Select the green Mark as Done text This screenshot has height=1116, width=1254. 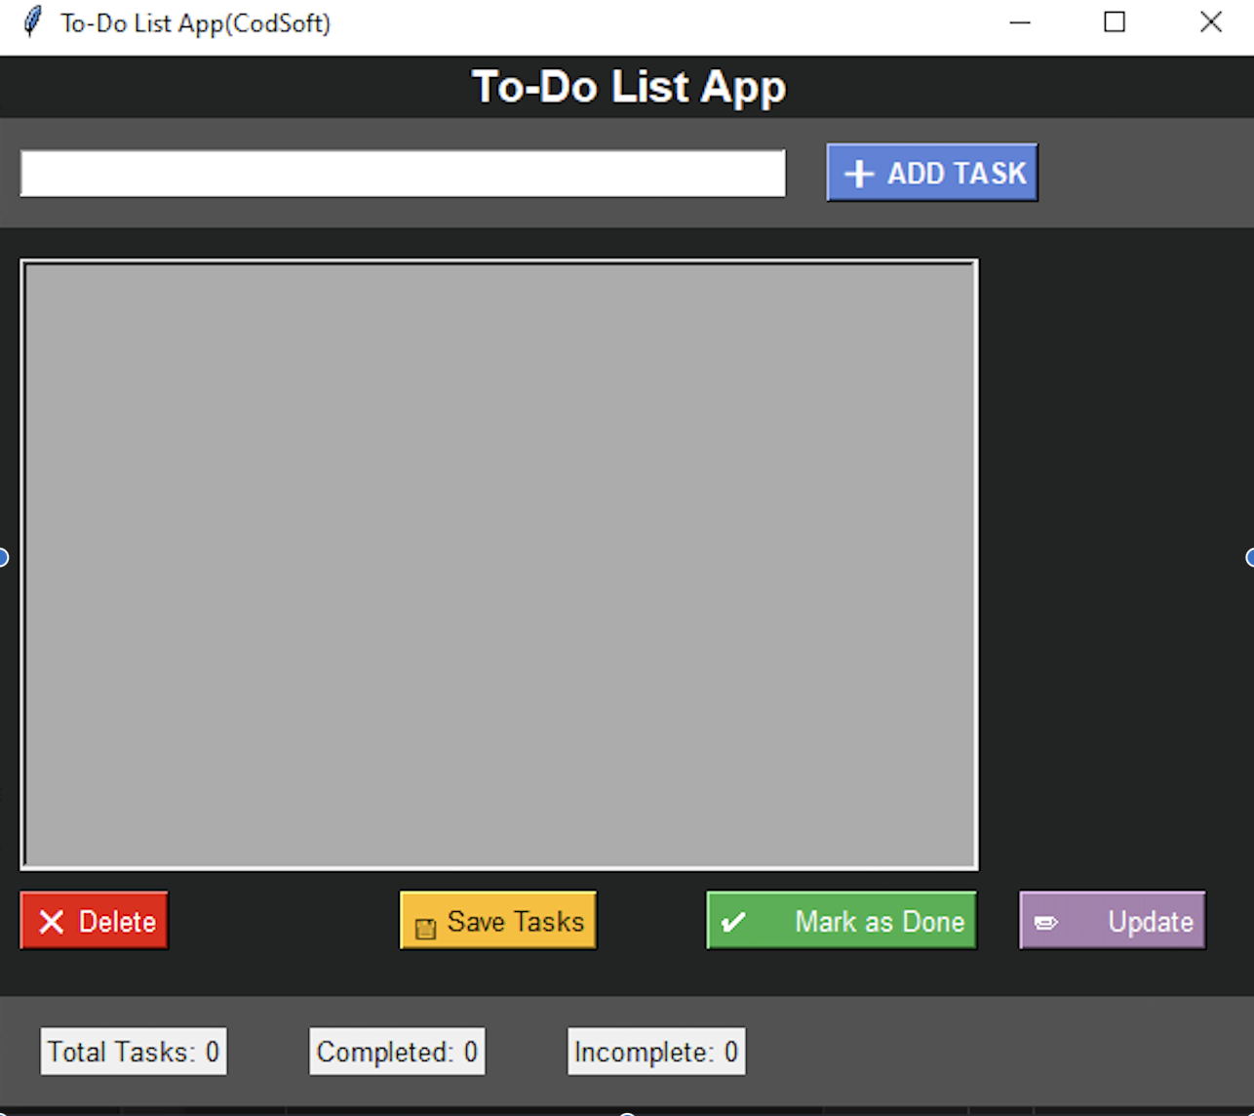pyautogui.click(x=879, y=922)
